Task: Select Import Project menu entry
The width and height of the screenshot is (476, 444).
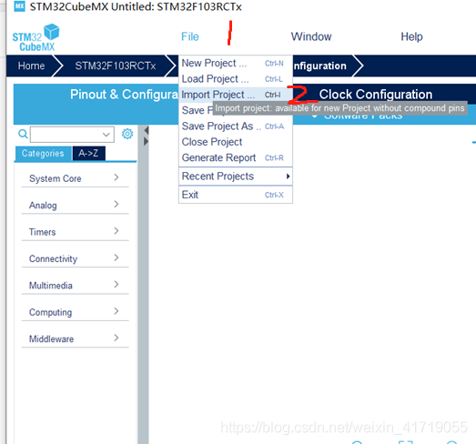Action: [236, 95]
